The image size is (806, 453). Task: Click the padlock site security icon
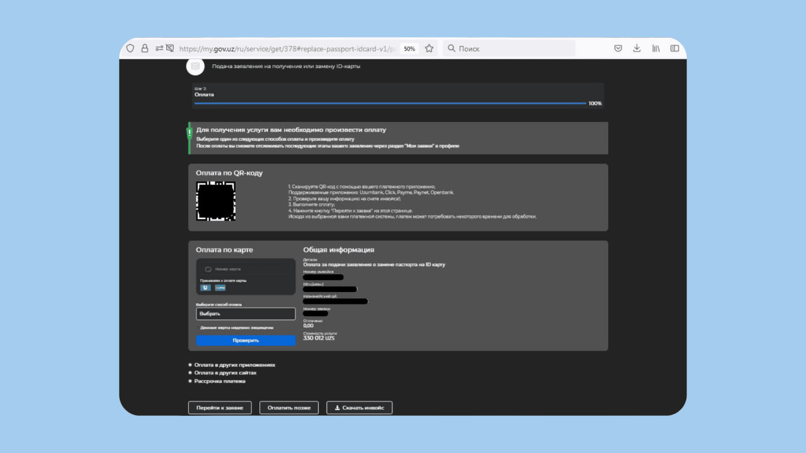[145, 48]
